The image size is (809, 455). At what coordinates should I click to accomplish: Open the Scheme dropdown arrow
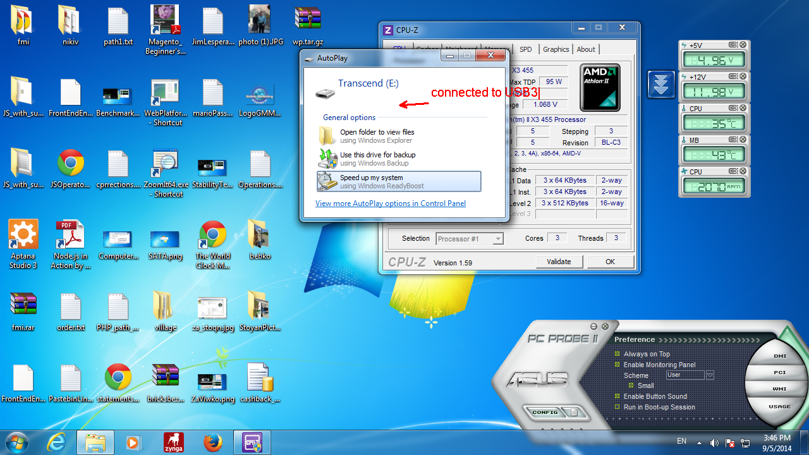pyautogui.click(x=710, y=375)
